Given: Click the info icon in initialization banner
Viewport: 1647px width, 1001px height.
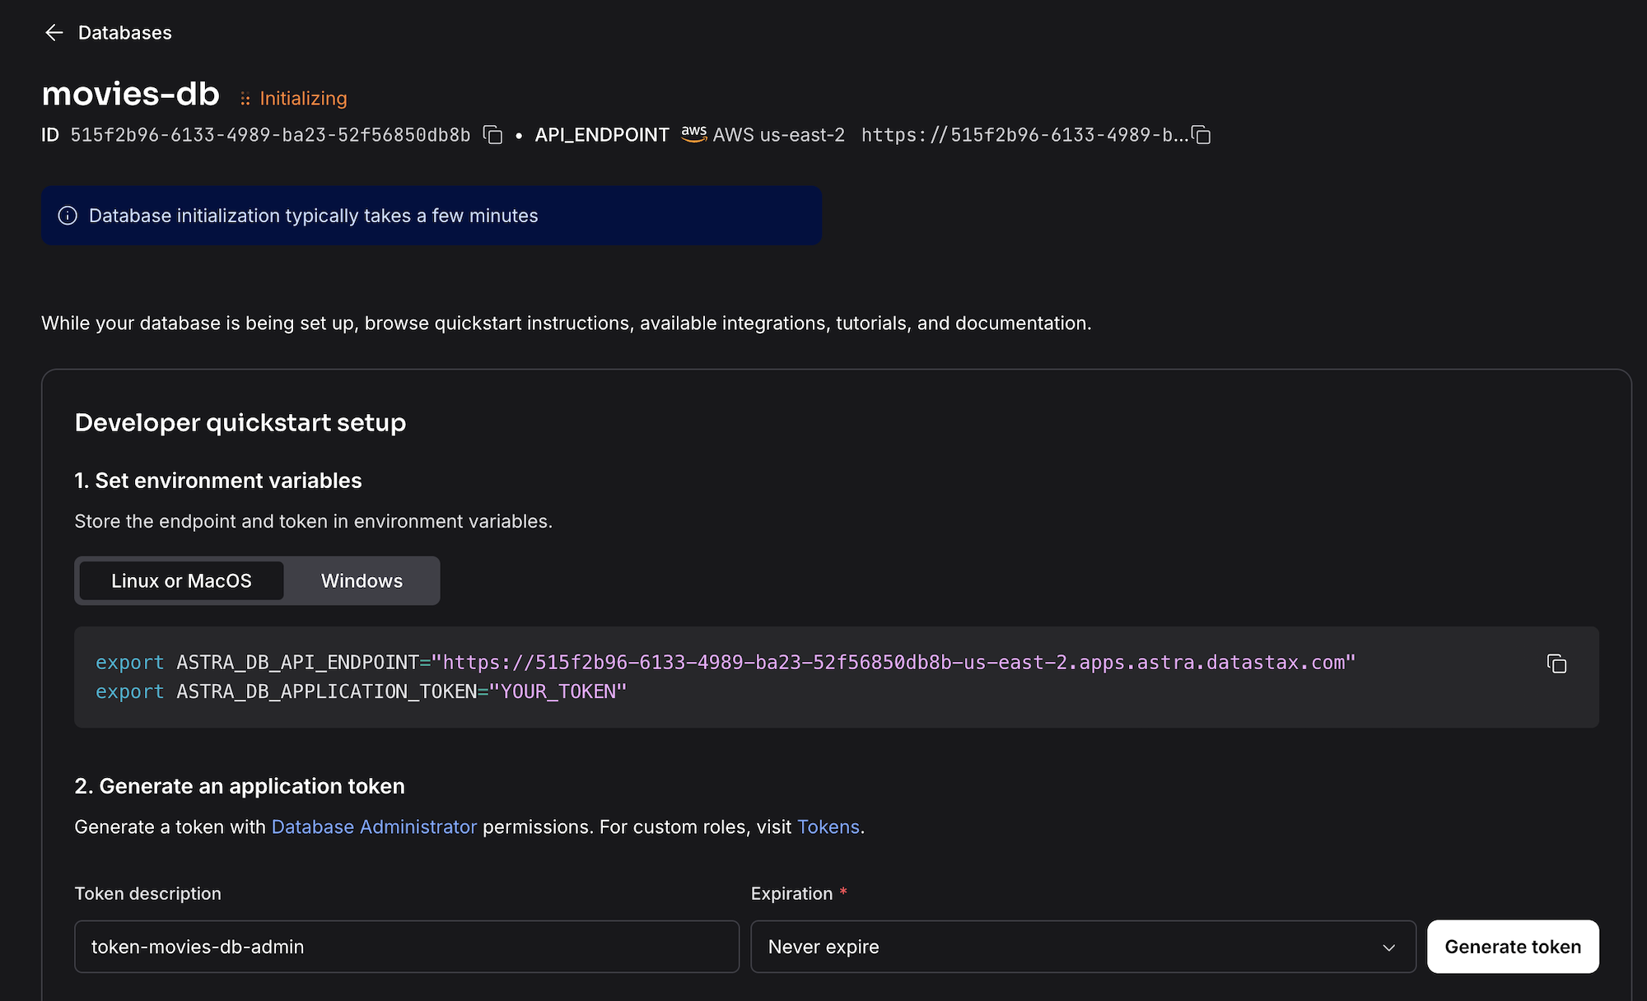Looking at the screenshot, I should click(x=68, y=216).
